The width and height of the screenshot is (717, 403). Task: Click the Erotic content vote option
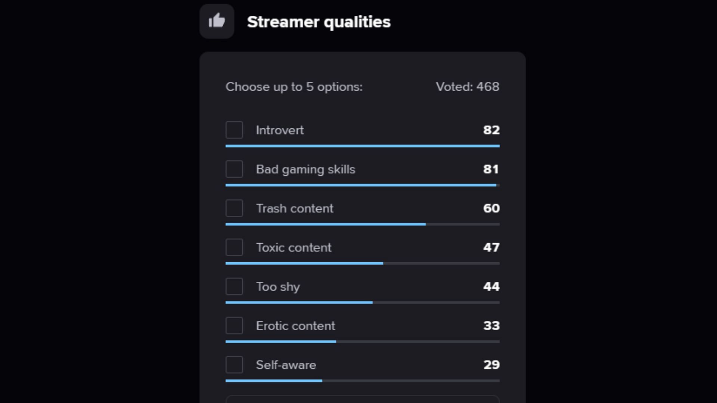click(235, 325)
